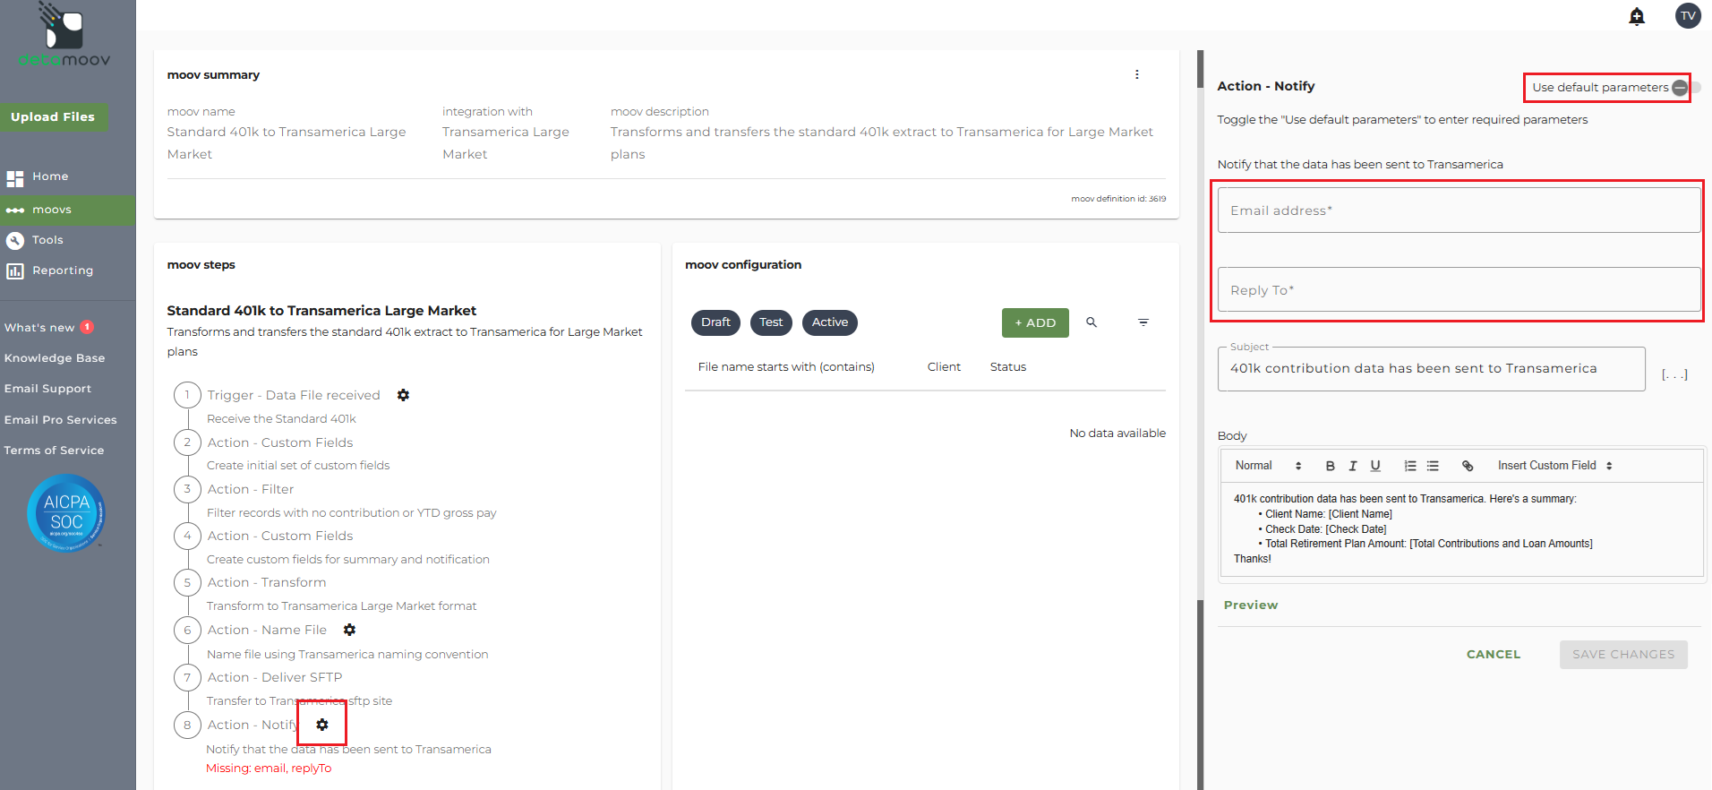The height and width of the screenshot is (790, 1712).
Task: Select step 3 Action - Filter
Action: [251, 489]
